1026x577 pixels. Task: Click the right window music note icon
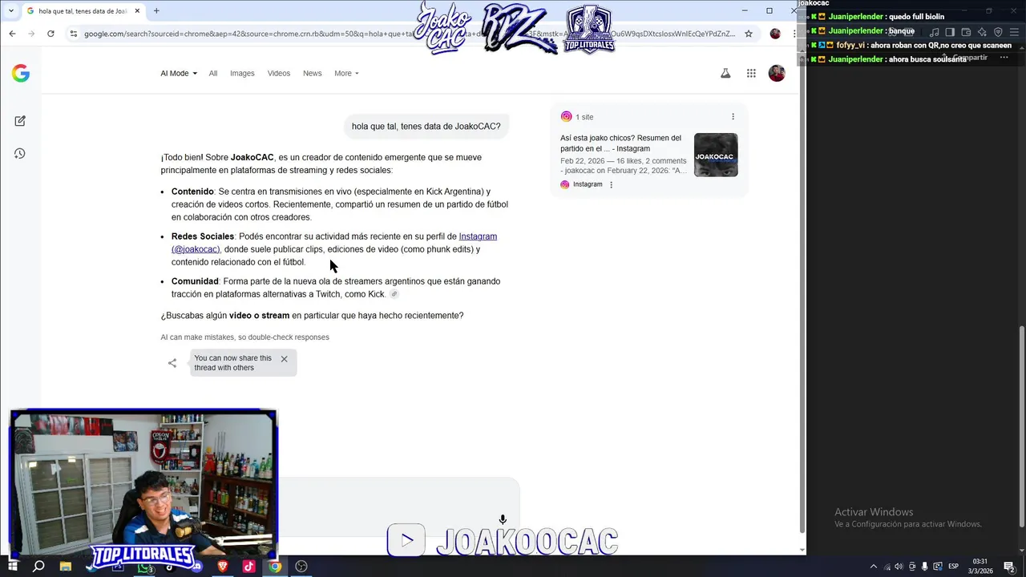tap(934, 32)
